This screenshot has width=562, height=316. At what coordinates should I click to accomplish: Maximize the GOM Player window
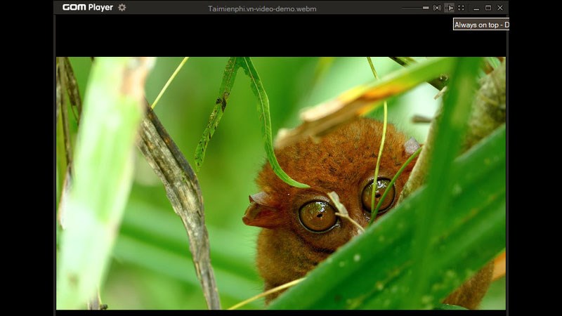pos(488,8)
